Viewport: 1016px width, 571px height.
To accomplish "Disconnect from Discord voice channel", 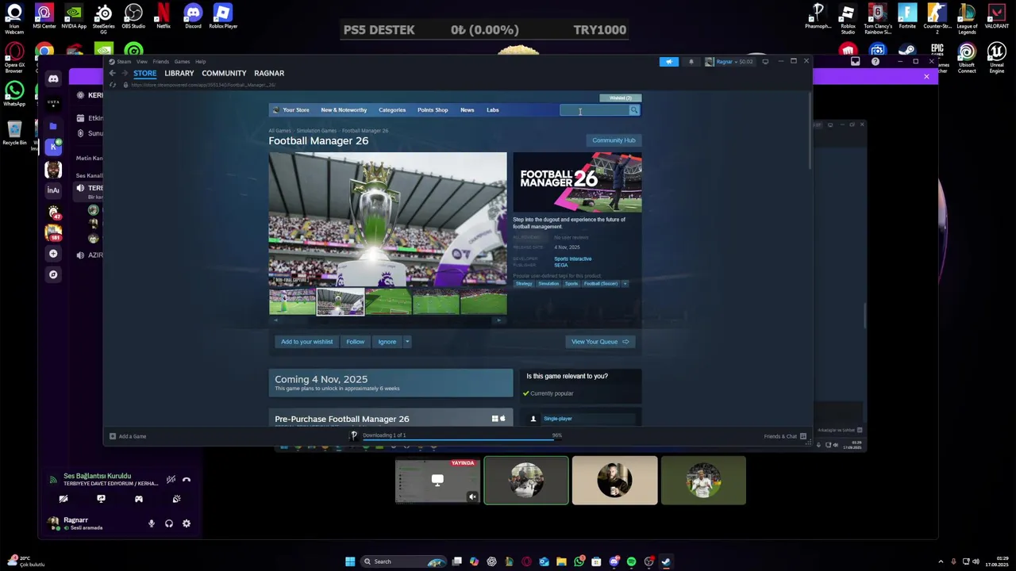I will click(x=187, y=480).
